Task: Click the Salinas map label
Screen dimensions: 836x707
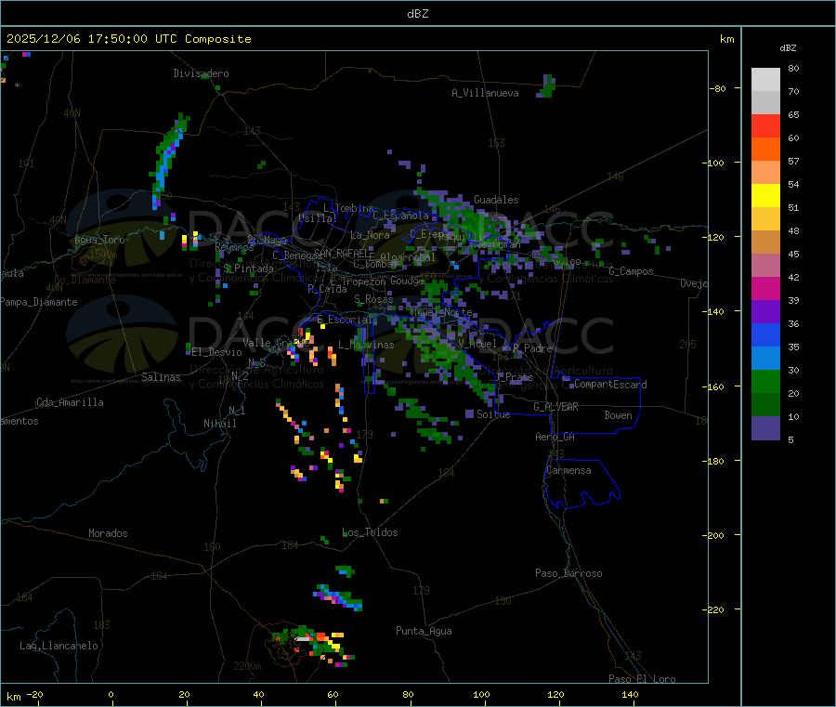Action: click(161, 377)
